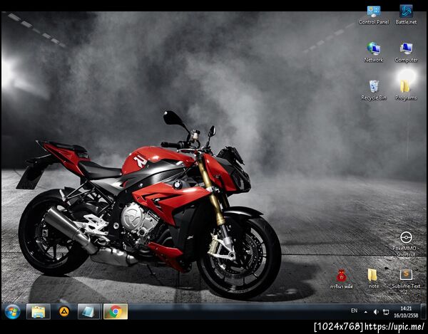Select the note folder icon

click(x=373, y=278)
